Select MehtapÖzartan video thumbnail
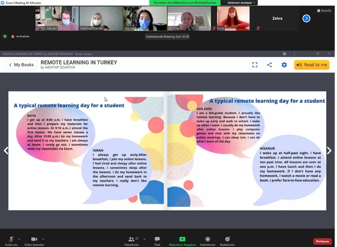The height and width of the screenshot is (247, 337). 101,18
